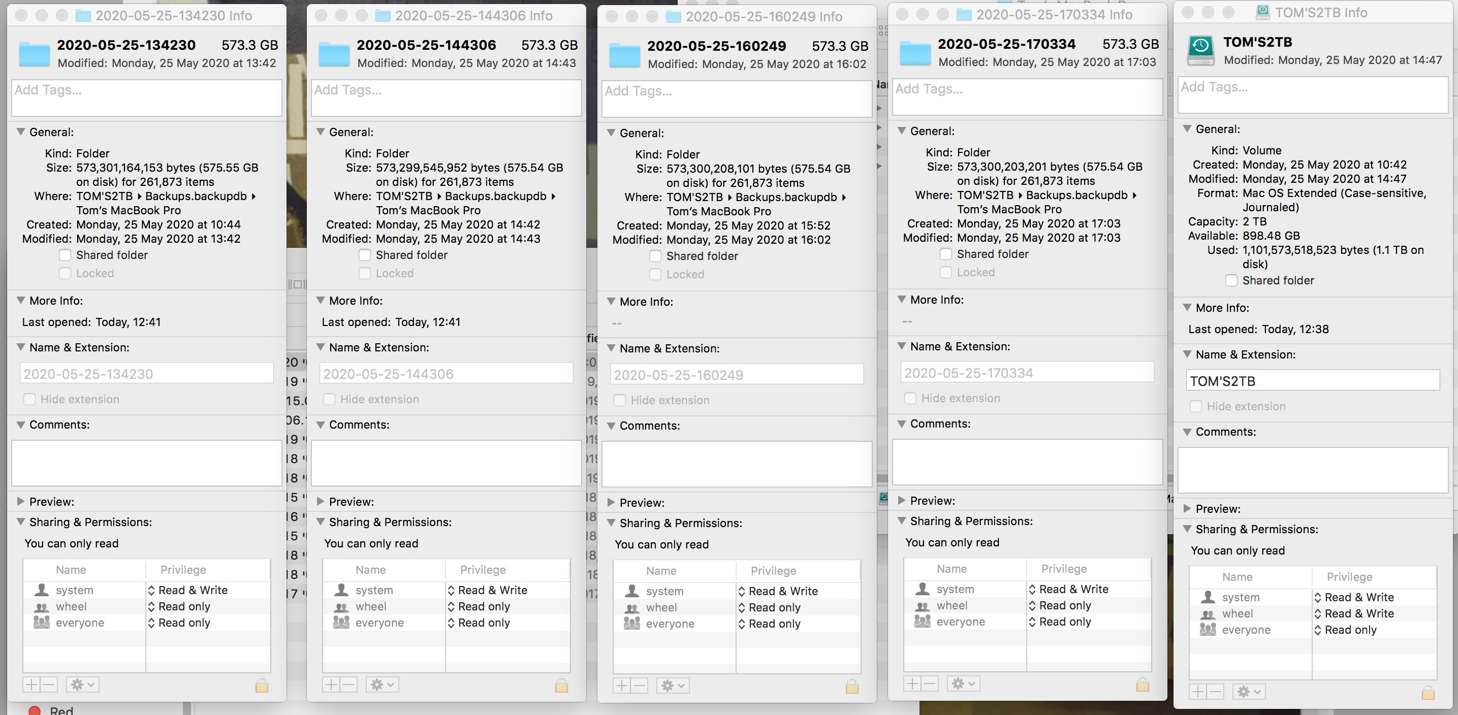Click the Time Machine drive icon for TOM'S2TB
Screen dimensions: 1458x715
pos(1200,50)
